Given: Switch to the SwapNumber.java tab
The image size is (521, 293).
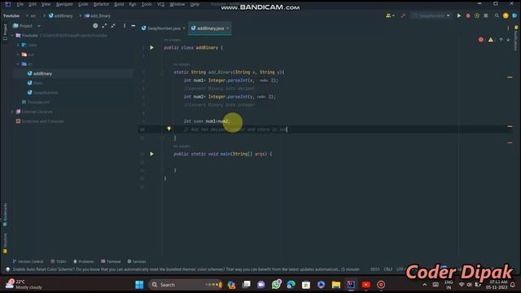Looking at the screenshot, I should tap(164, 28).
